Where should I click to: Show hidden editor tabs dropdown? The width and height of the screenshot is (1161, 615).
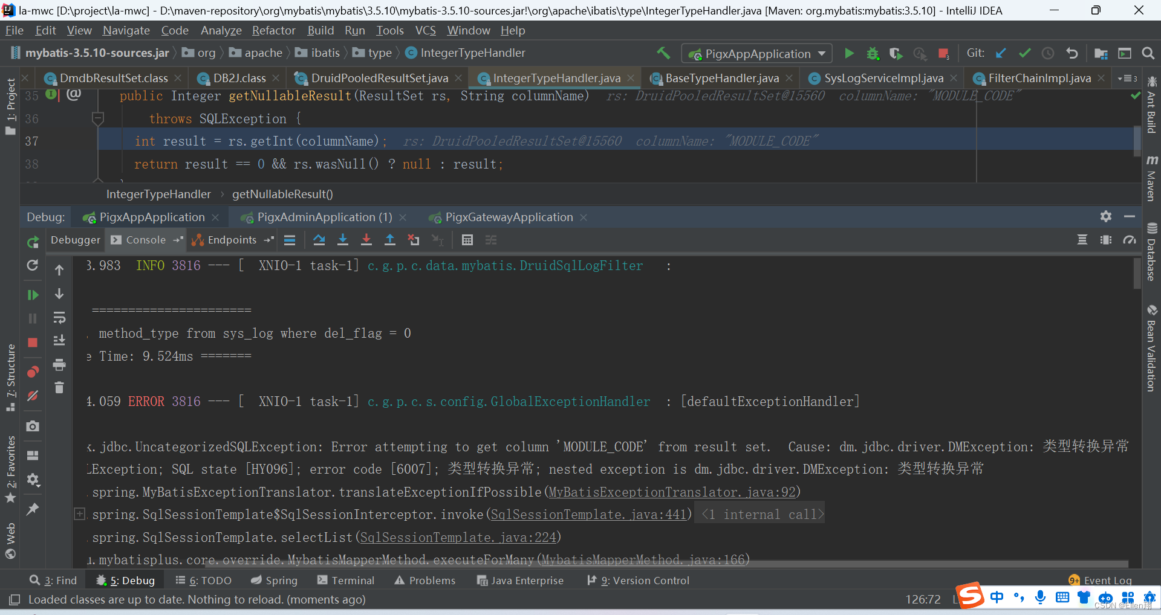coord(1128,79)
